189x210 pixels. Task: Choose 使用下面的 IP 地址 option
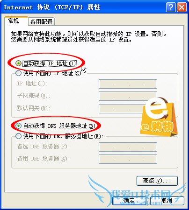(18, 73)
